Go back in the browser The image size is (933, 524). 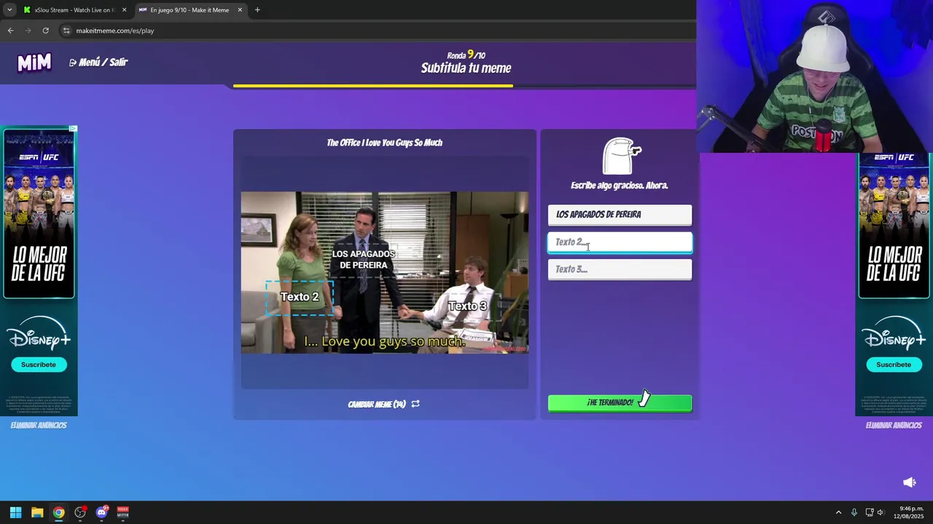click(x=10, y=31)
